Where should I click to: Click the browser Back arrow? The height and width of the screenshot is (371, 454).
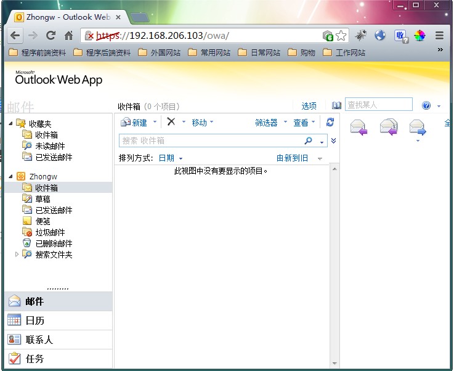coord(15,36)
